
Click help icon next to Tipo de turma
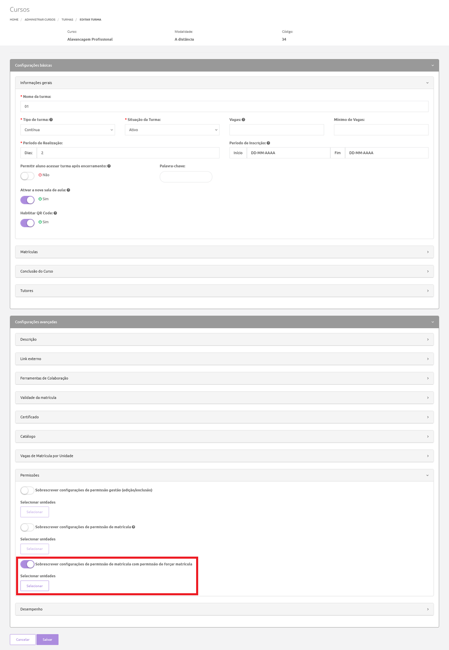[51, 120]
